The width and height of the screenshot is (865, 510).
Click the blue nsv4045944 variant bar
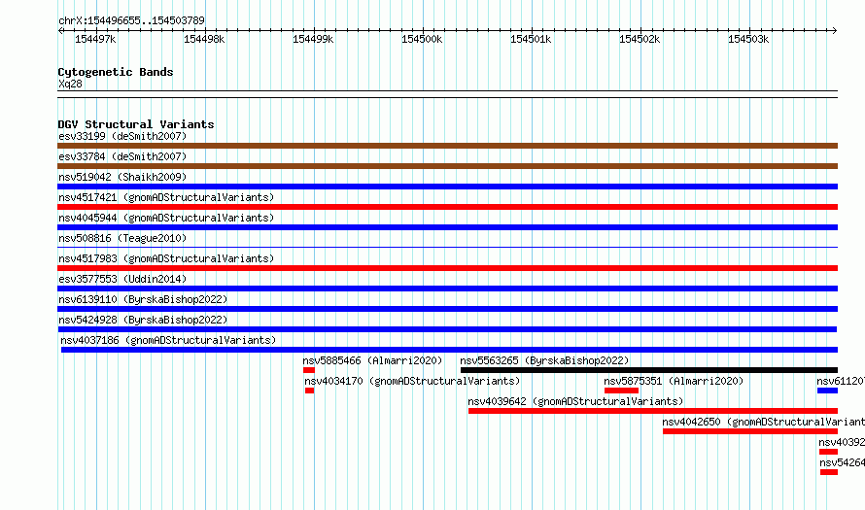pyautogui.click(x=447, y=227)
